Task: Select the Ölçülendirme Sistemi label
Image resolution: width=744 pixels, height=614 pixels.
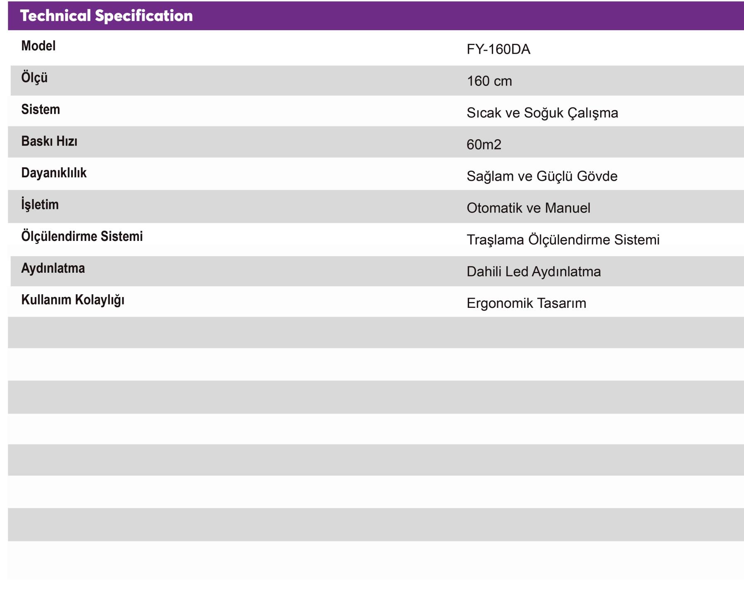Action: (82, 236)
